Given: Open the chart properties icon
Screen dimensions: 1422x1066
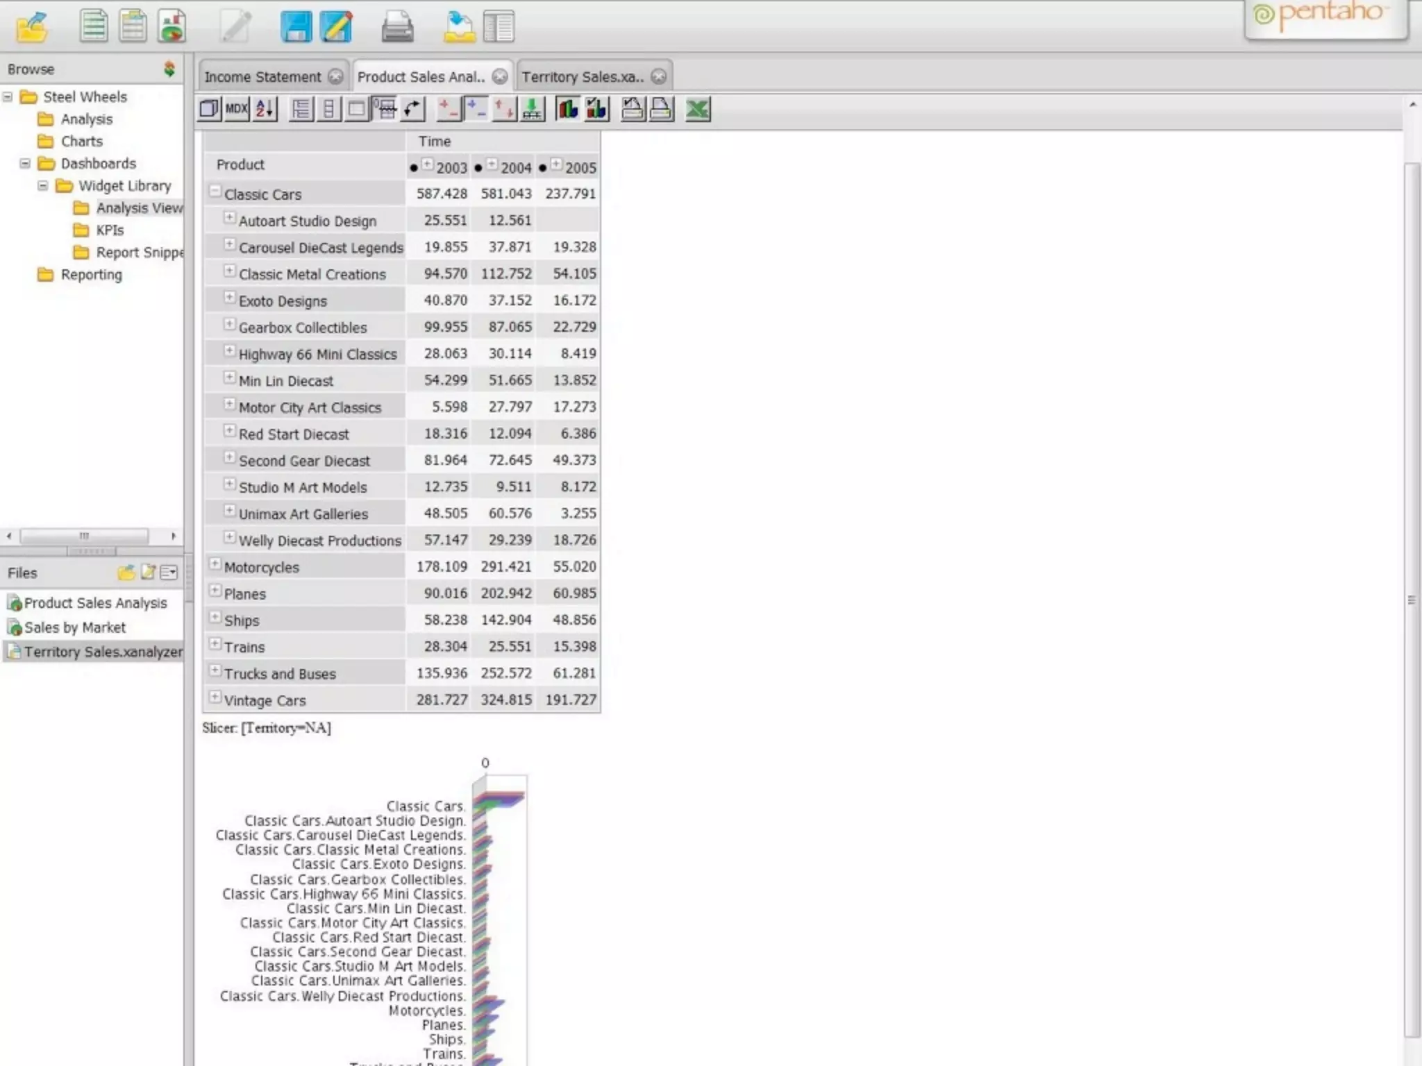Looking at the screenshot, I should [596, 109].
